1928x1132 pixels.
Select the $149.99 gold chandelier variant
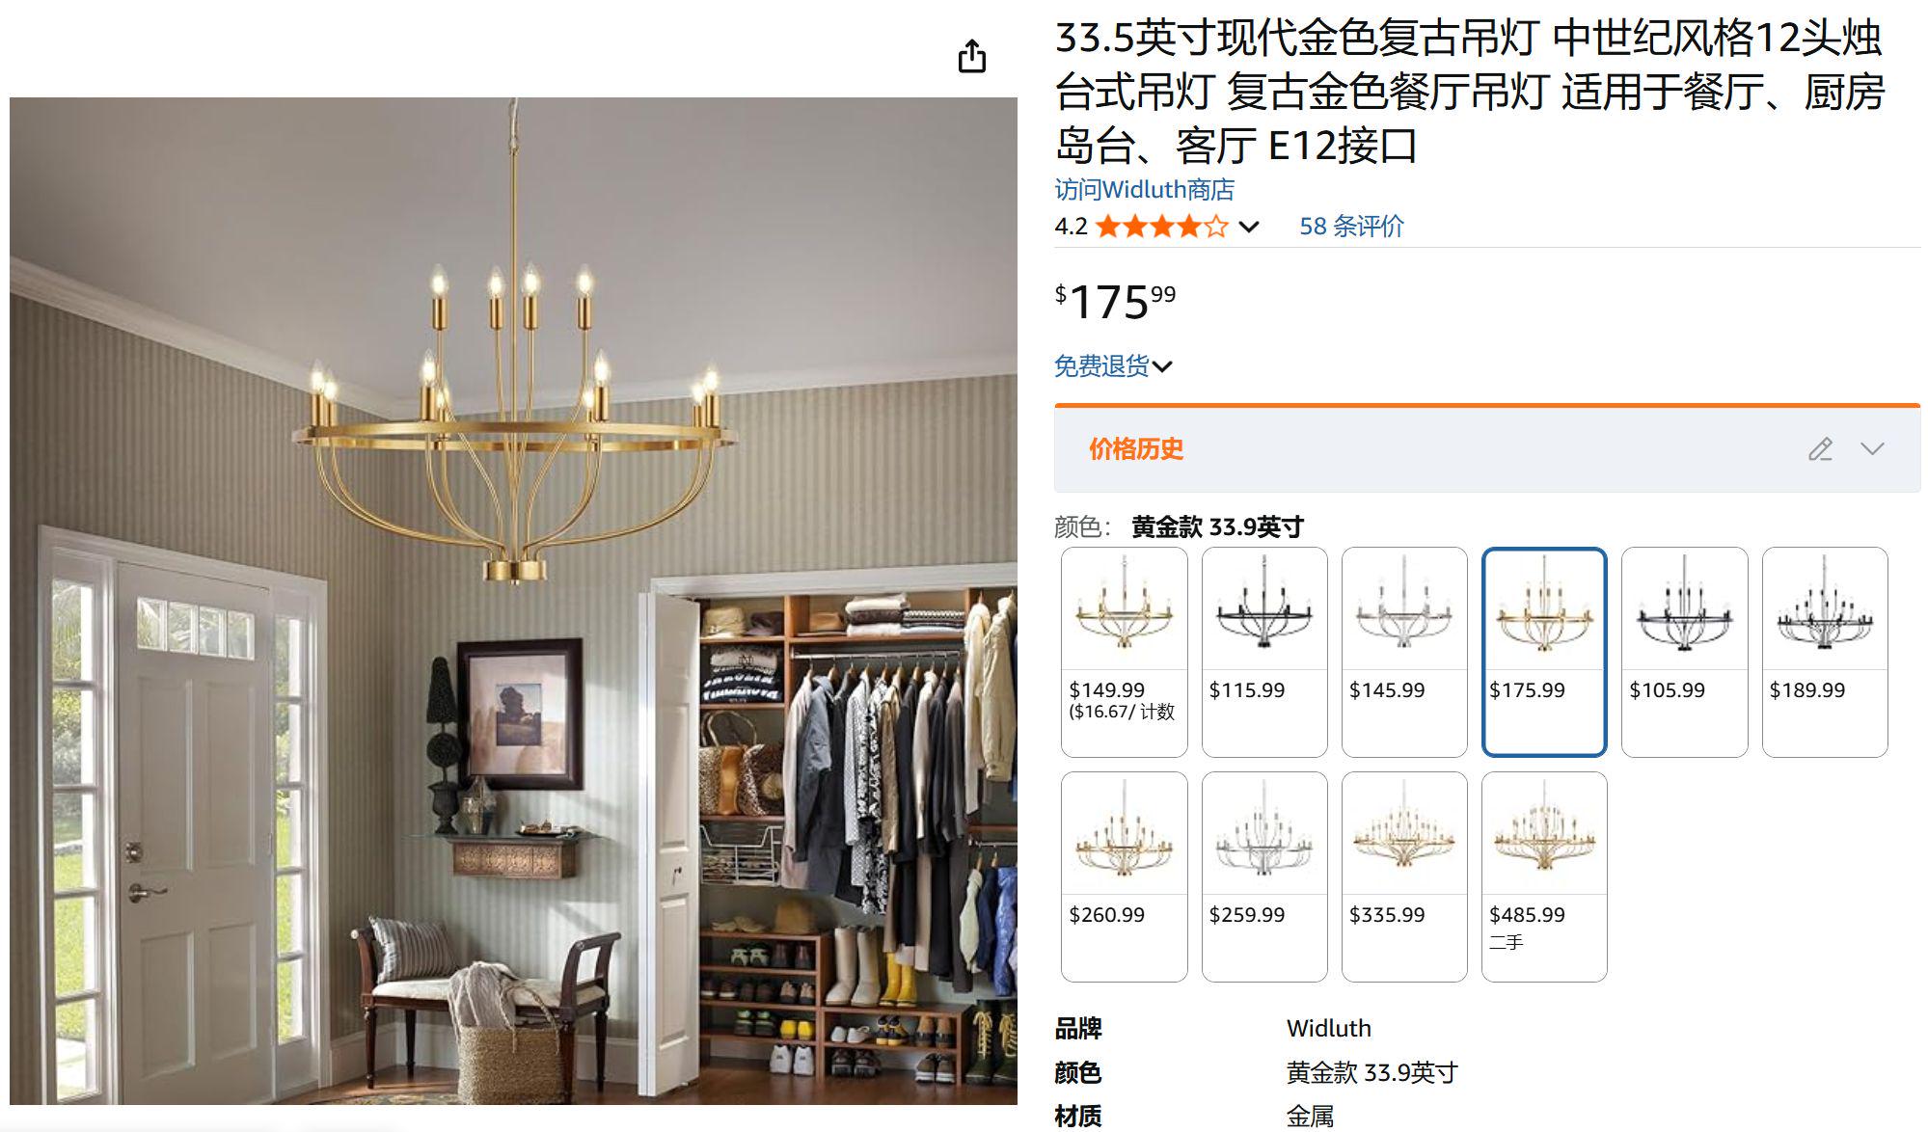tap(1124, 652)
